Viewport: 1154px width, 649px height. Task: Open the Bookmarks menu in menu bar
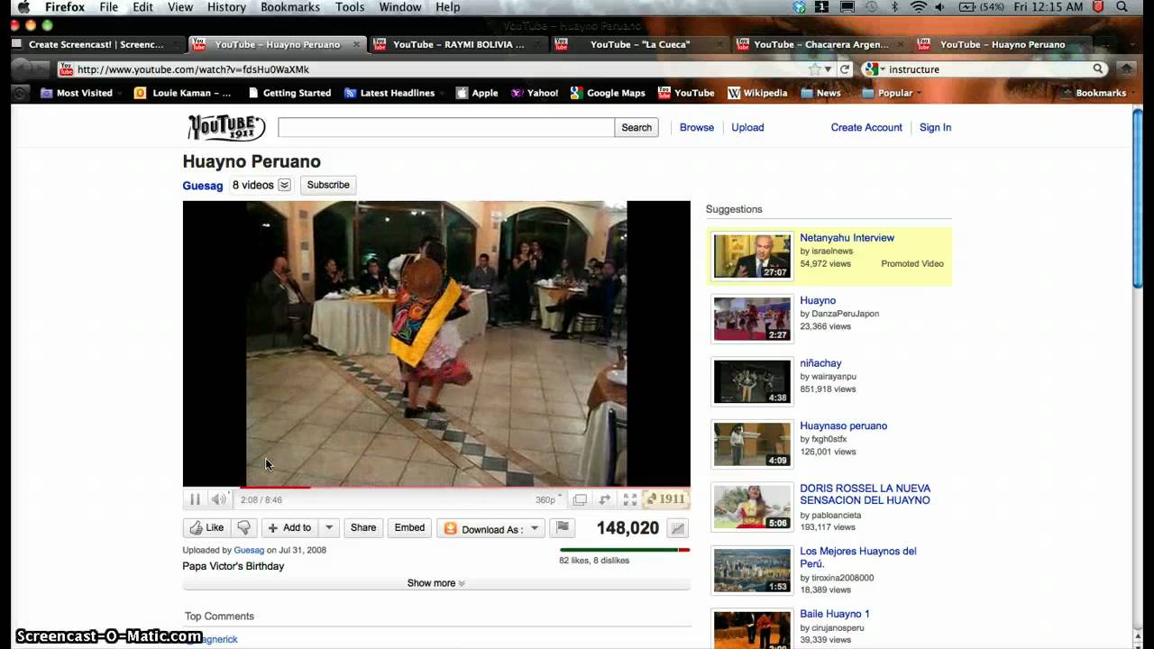[x=290, y=7]
